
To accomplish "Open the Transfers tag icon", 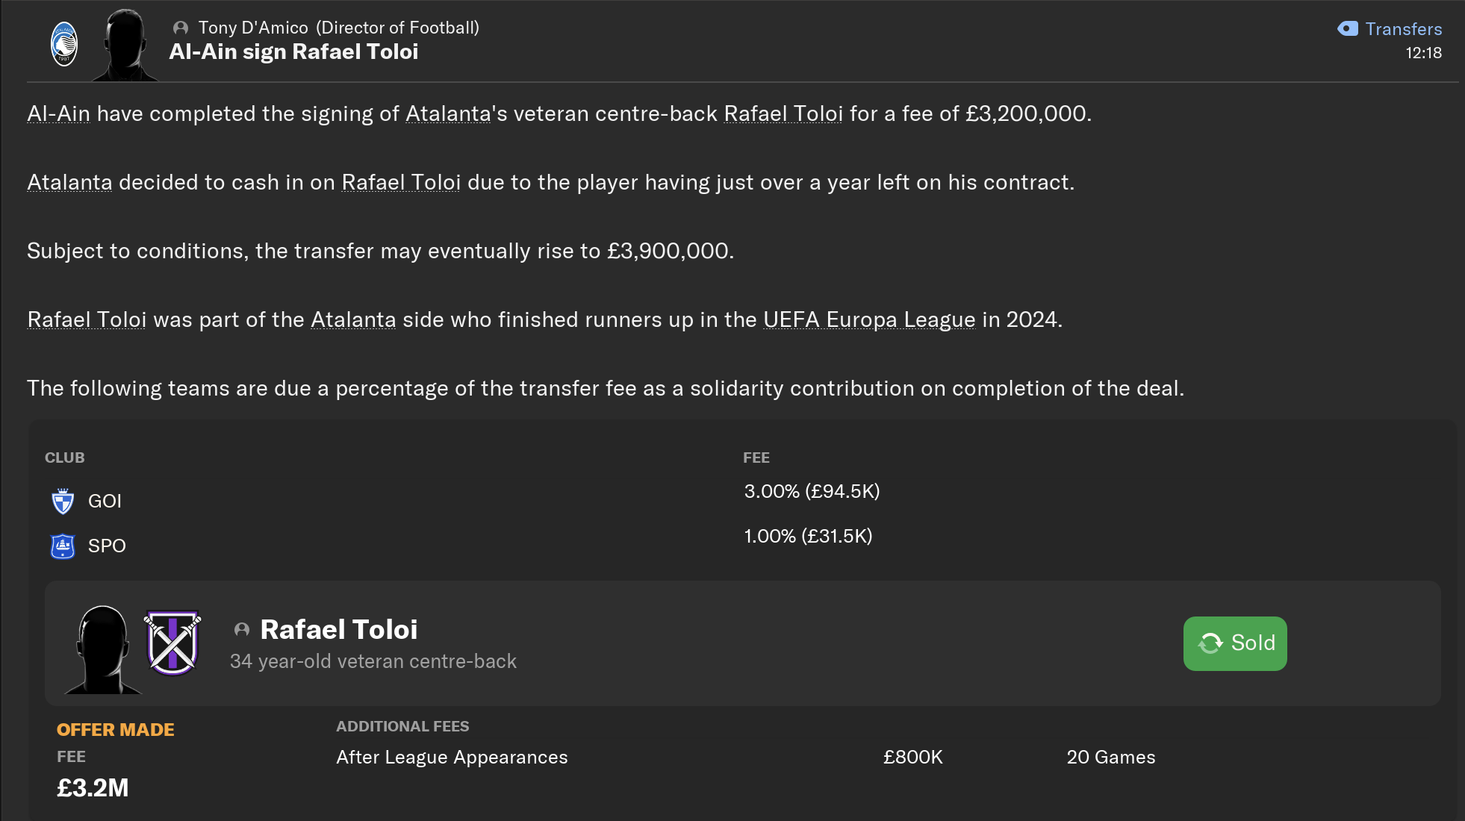I will pyautogui.click(x=1348, y=28).
